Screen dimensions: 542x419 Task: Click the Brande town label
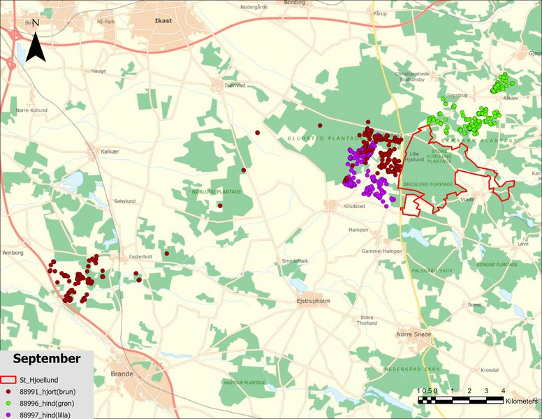(x=124, y=374)
